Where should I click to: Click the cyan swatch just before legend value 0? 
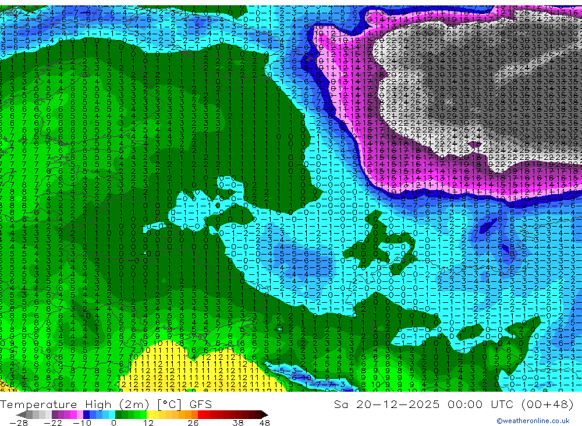click(112, 414)
